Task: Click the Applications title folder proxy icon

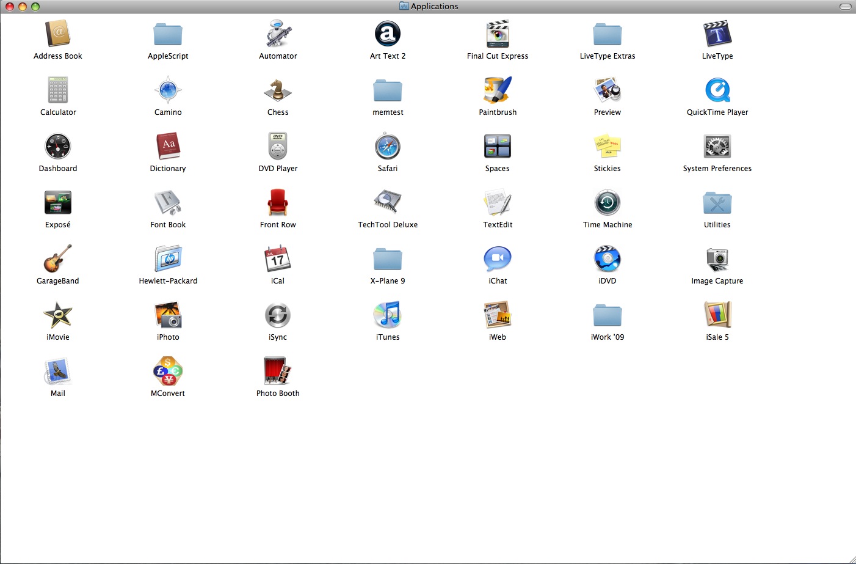Action: click(404, 6)
